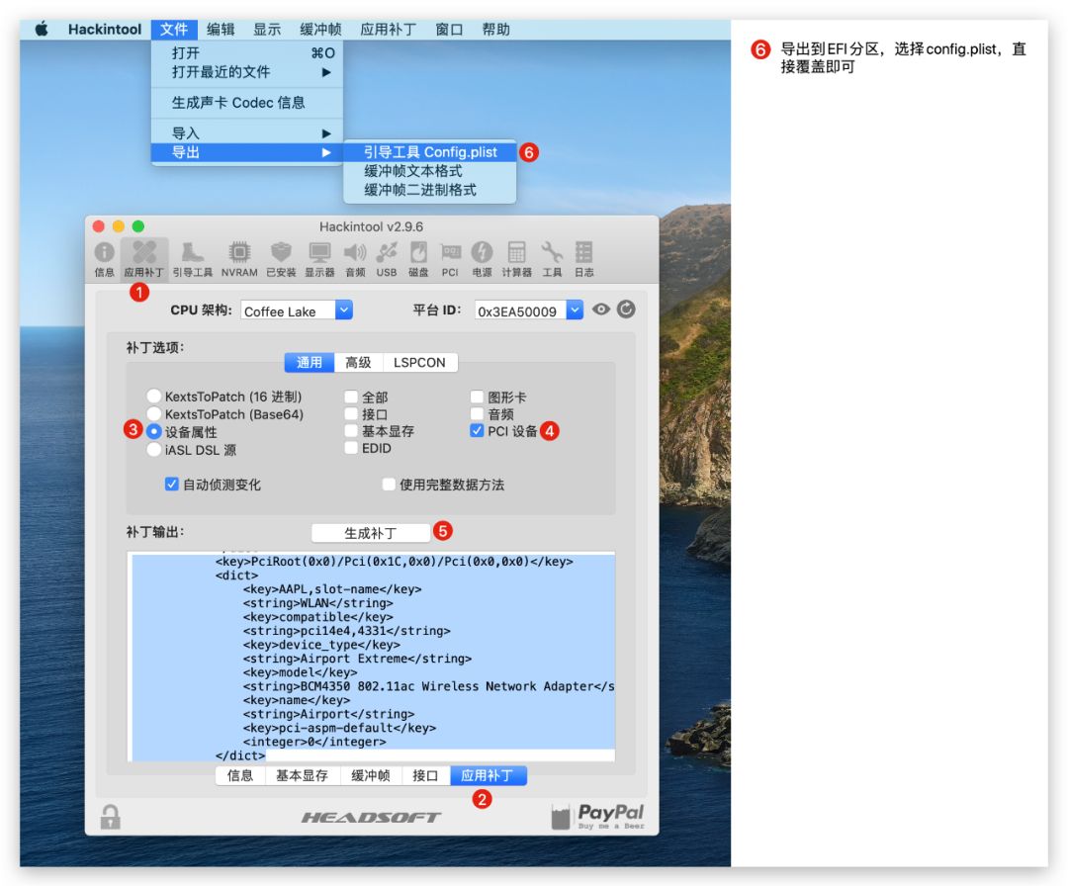This screenshot has height=886, width=1068.
Task: Click the refresh icon beside 平台 ID
Action: pos(626,310)
